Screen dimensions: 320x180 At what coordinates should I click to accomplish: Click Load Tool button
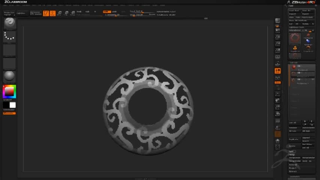(295, 10)
